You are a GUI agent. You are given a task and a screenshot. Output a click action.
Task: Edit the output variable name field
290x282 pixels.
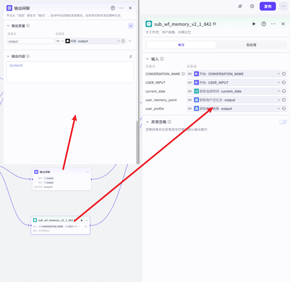31,41
